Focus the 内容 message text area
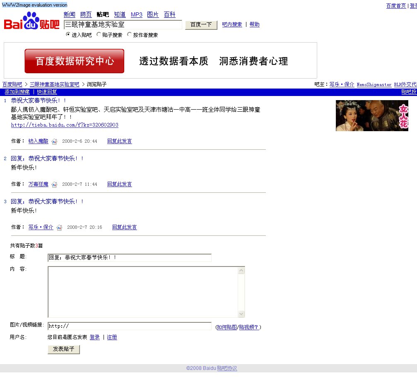This screenshot has width=417, height=391. click(143, 292)
